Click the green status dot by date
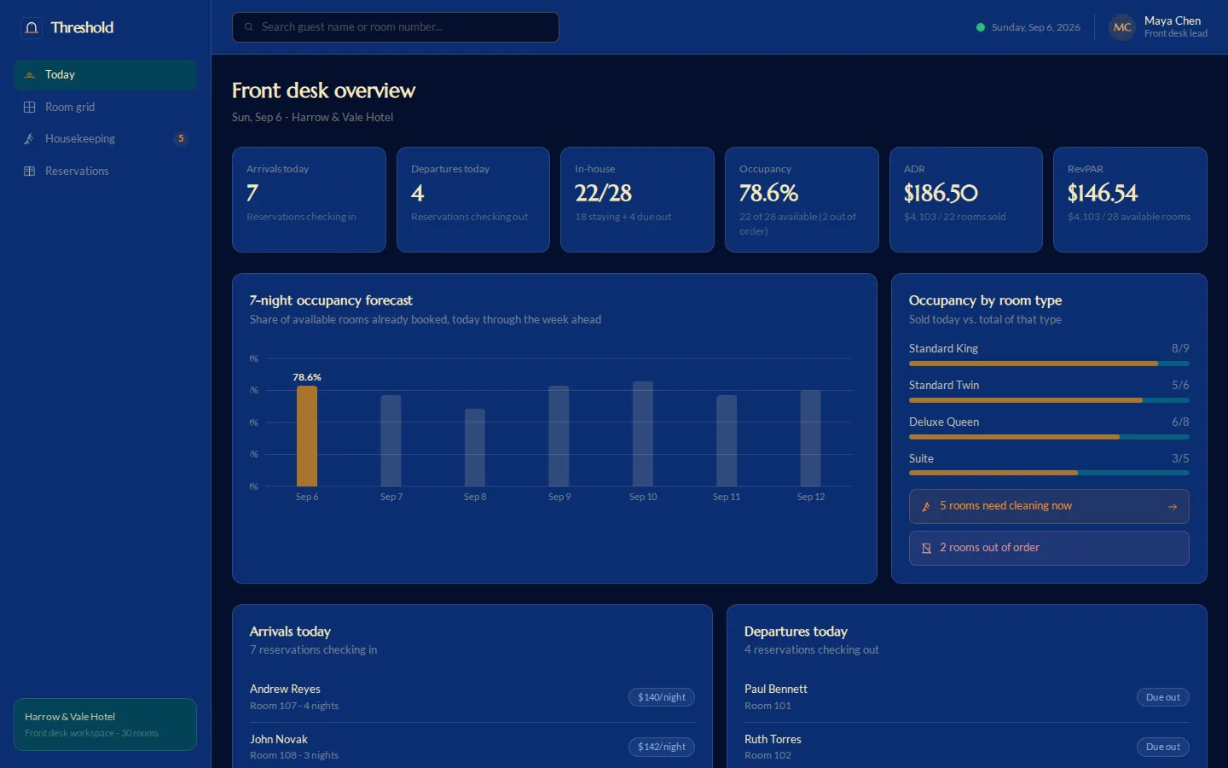 tap(981, 27)
